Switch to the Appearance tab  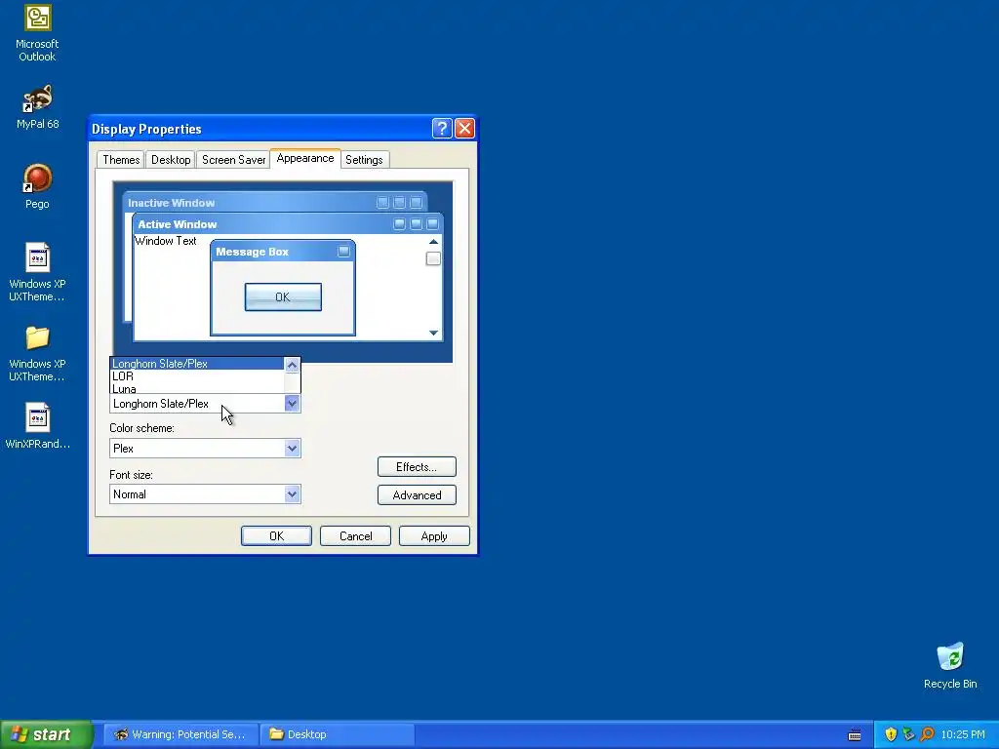click(305, 158)
